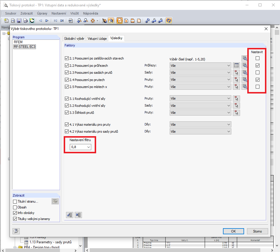Open the Soubor menu

[x=11, y=13]
